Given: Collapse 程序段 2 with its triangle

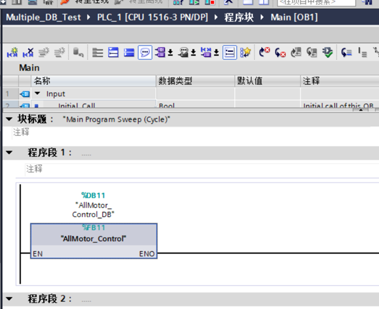Looking at the screenshot, I should tap(9, 299).
